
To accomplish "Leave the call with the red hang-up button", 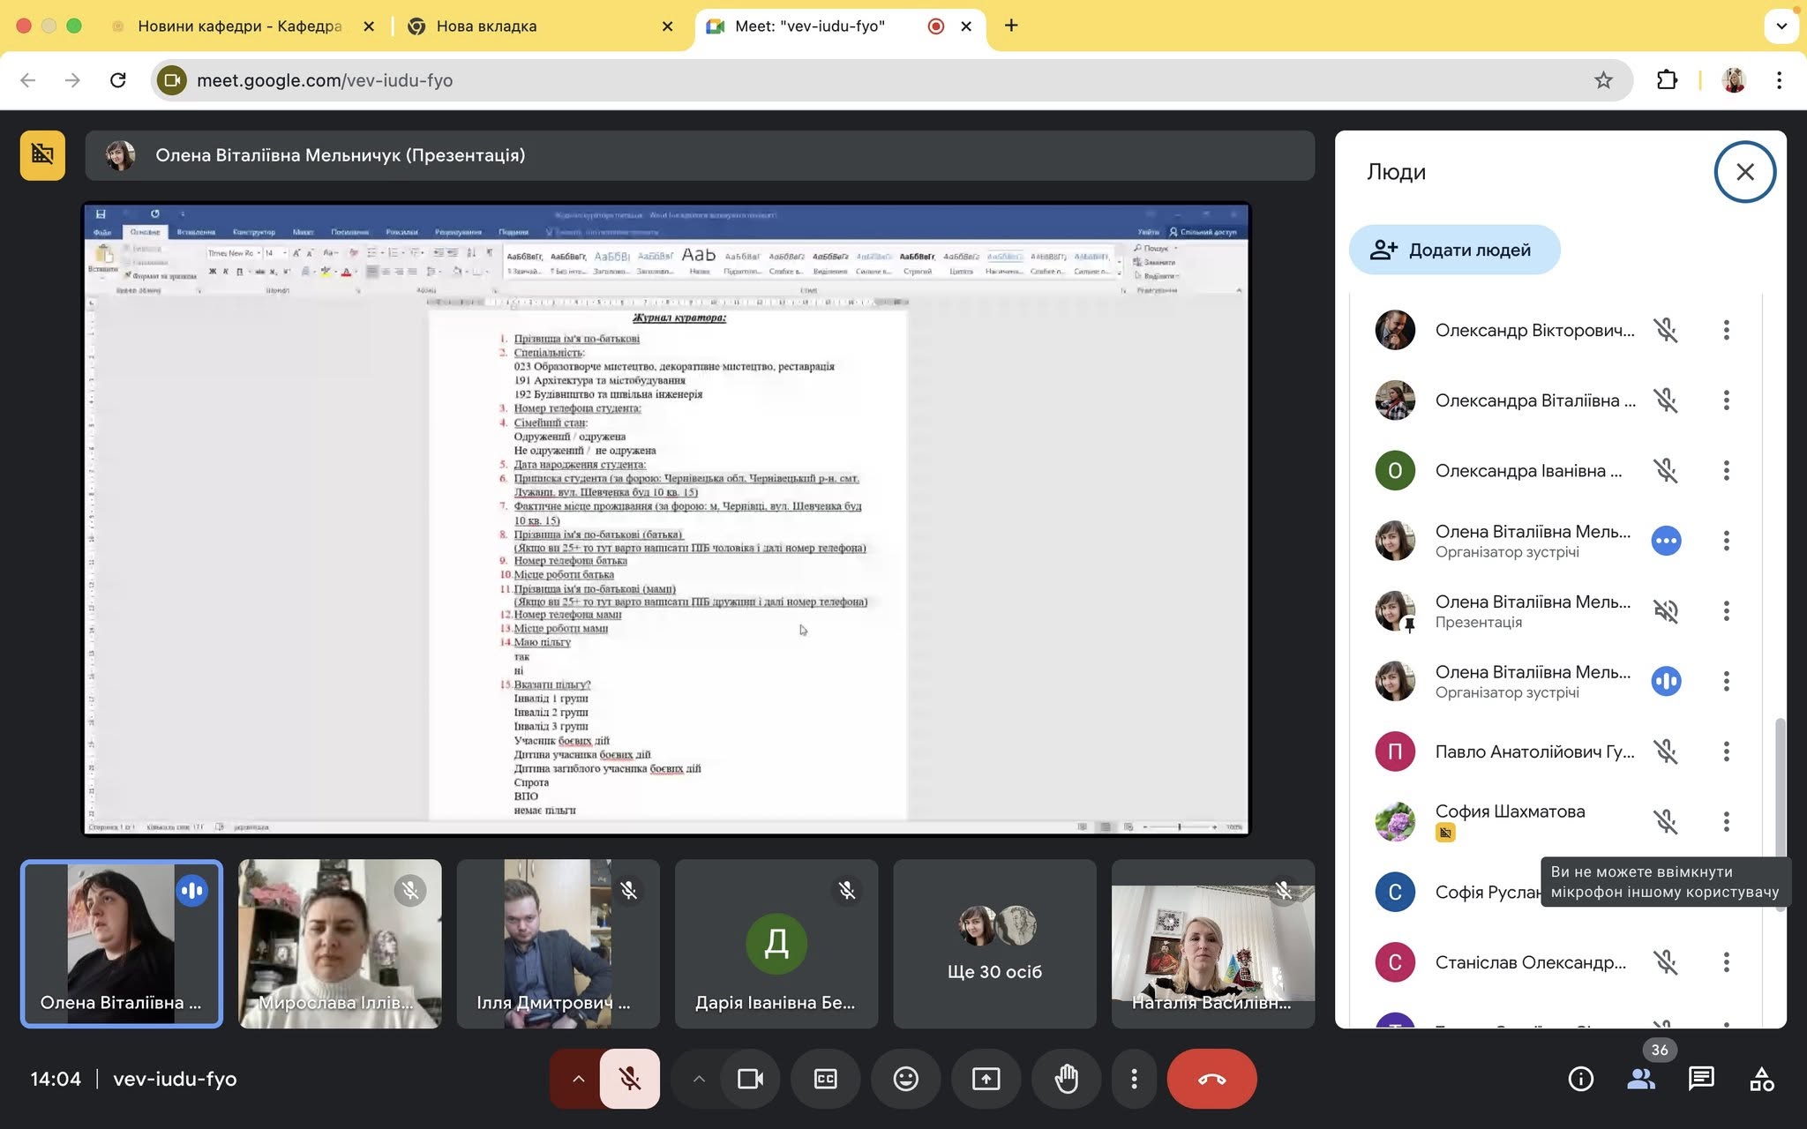I will coord(1211,1079).
